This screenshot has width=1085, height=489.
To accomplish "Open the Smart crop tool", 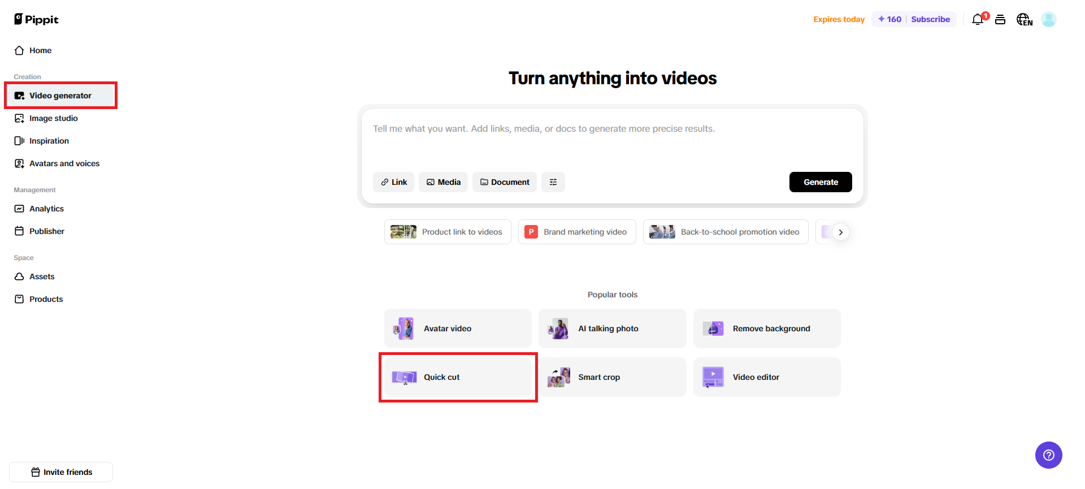I will pos(613,377).
